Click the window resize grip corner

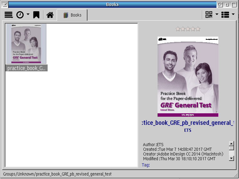click(235, 175)
